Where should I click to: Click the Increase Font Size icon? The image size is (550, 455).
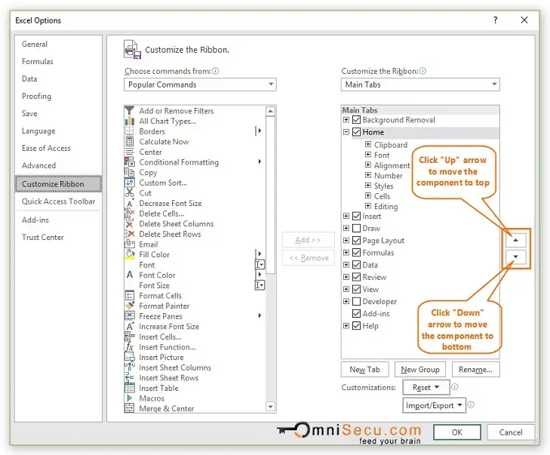pyautogui.click(x=130, y=326)
